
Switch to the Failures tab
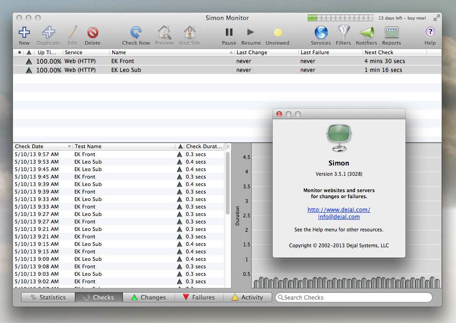click(199, 297)
